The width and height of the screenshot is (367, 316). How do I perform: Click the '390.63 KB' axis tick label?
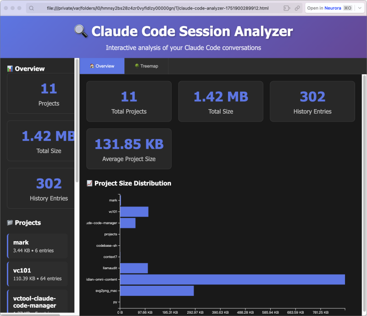pyautogui.click(x=220, y=312)
